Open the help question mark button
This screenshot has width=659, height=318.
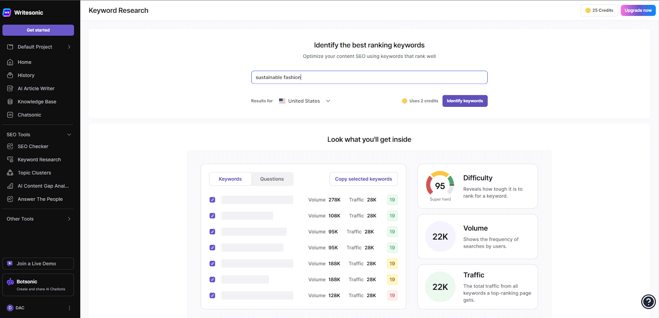coord(648,302)
